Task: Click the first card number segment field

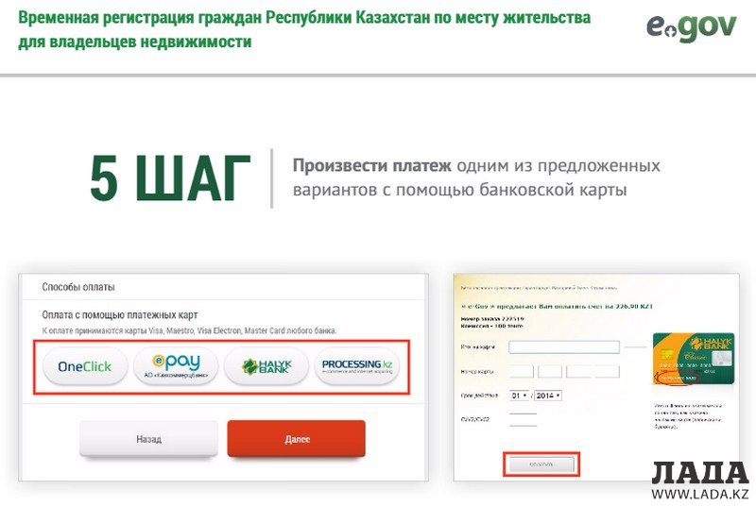Action: pyautogui.click(x=522, y=371)
